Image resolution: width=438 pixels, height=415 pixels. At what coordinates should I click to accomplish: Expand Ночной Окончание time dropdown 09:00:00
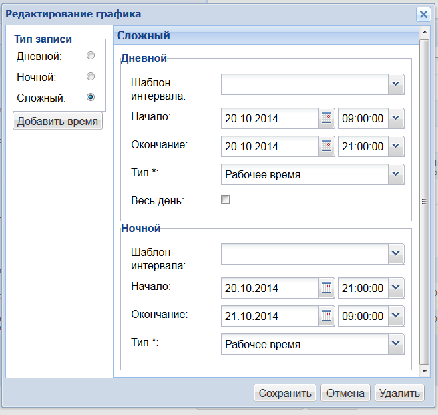396,316
